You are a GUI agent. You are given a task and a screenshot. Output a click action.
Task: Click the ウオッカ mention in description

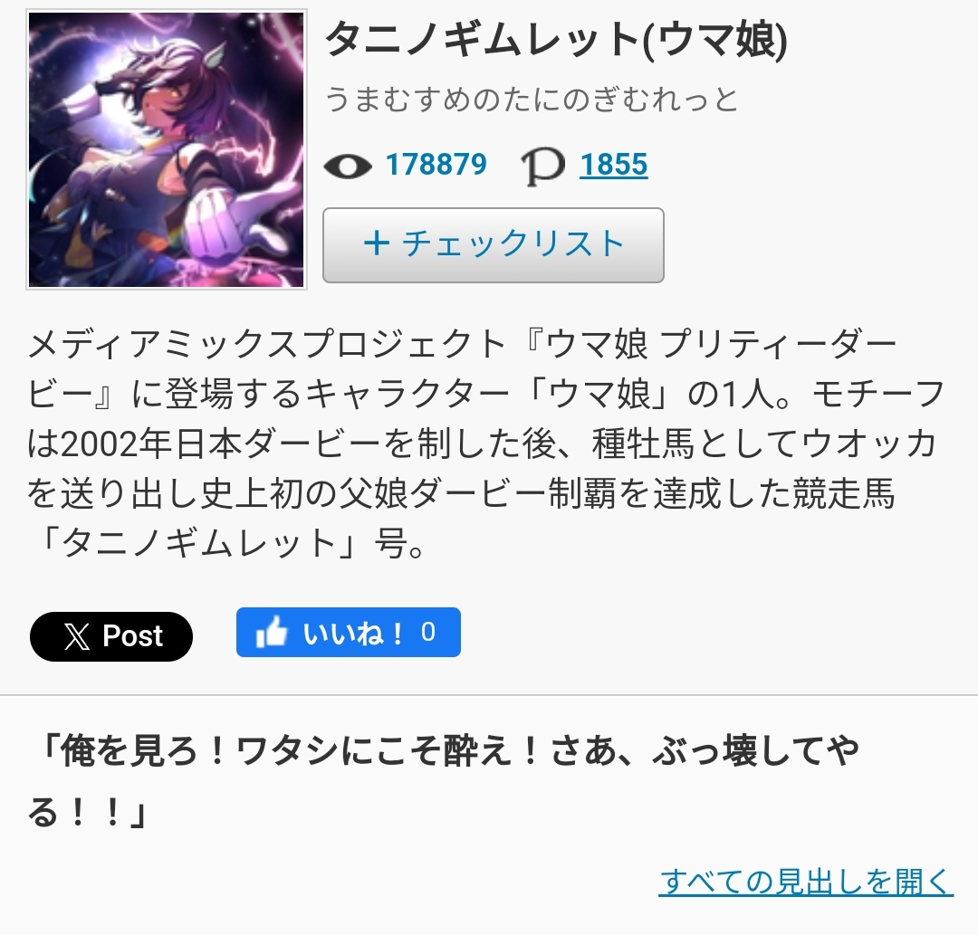coord(868,444)
